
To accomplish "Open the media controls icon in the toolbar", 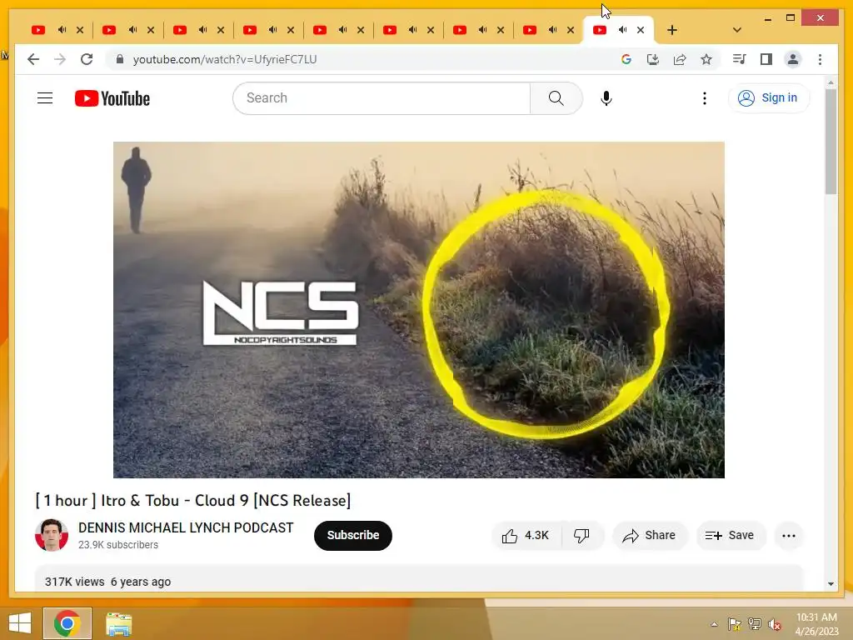I will pyautogui.click(x=739, y=59).
